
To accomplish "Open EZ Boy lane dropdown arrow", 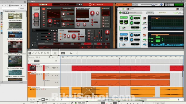I will [x=52, y=75].
